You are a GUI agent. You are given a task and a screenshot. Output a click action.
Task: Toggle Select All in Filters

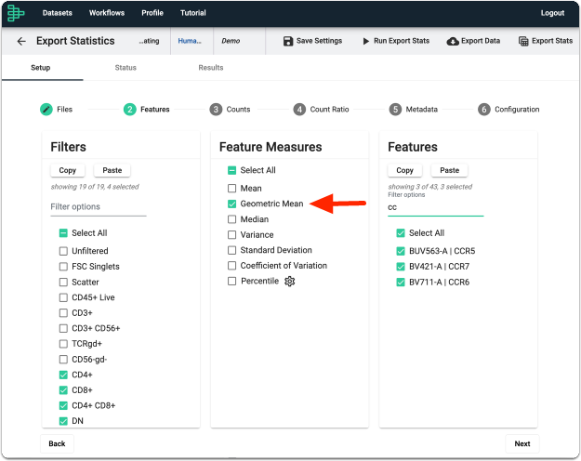63,233
